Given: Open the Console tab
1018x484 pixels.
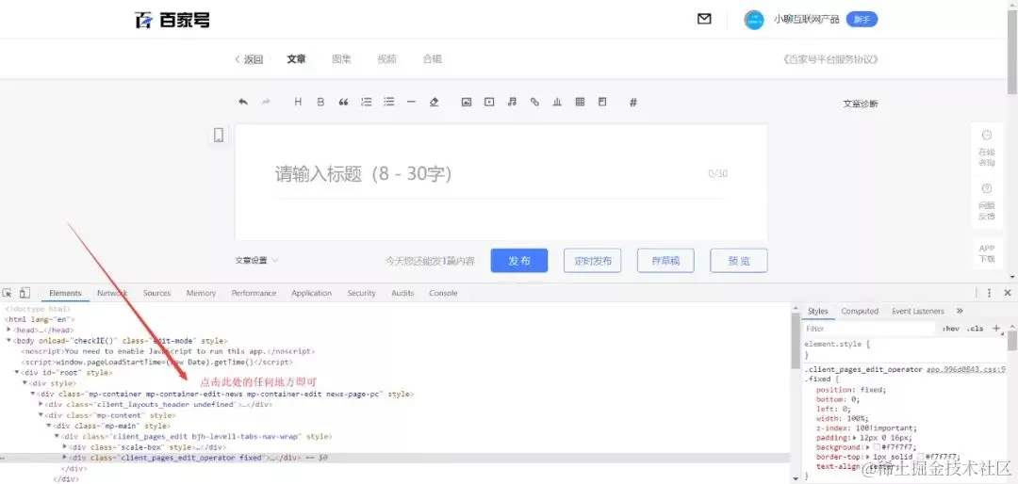Looking at the screenshot, I should tap(443, 293).
